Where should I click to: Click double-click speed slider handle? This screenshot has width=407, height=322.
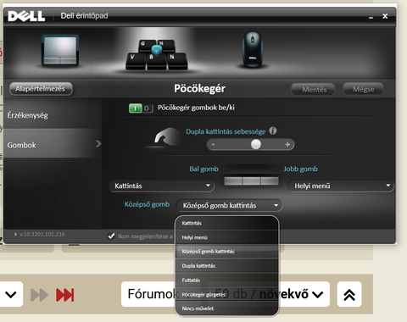(256, 144)
